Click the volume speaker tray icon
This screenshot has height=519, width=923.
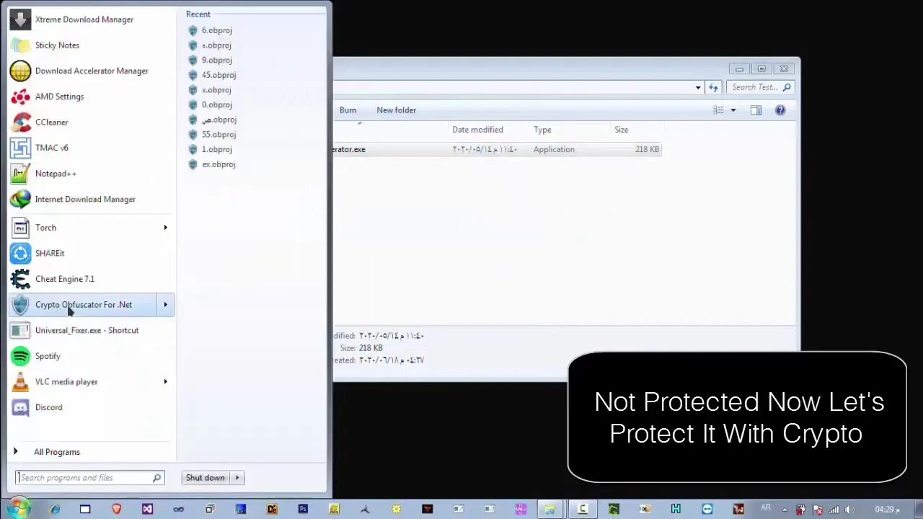pos(849,510)
